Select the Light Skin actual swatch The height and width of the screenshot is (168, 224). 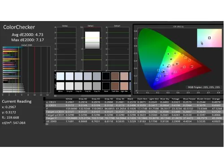pos(124,76)
